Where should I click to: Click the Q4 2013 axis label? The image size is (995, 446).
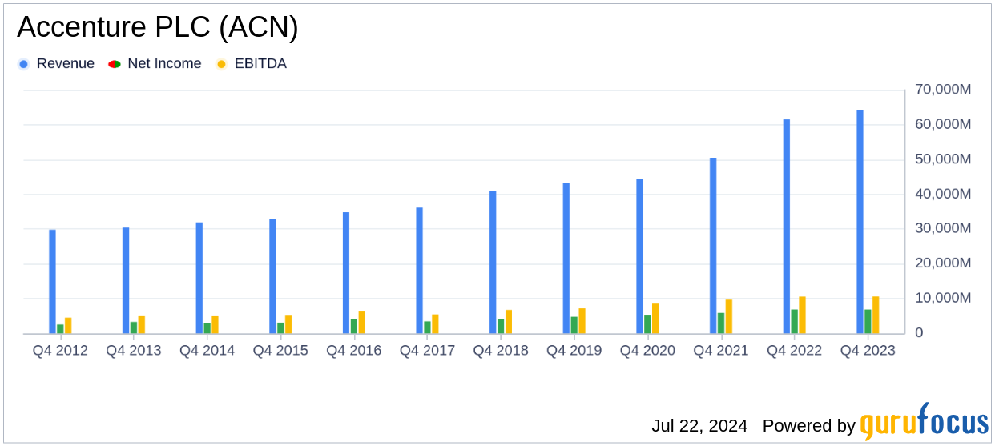(x=134, y=351)
